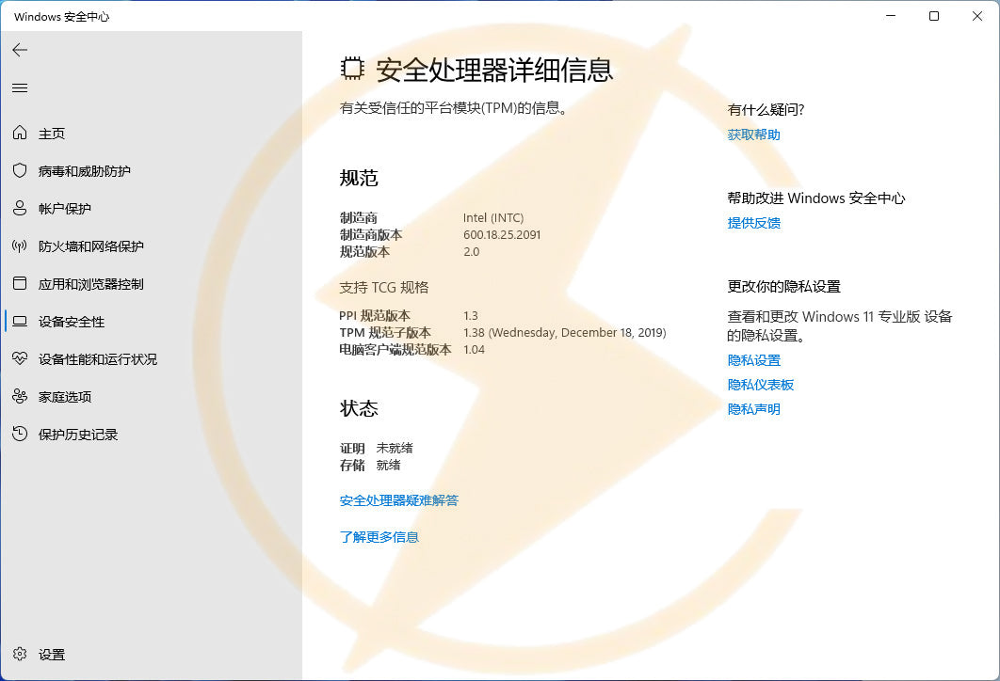
Task: Open the 设置 sidebar item
Action: (x=52, y=655)
